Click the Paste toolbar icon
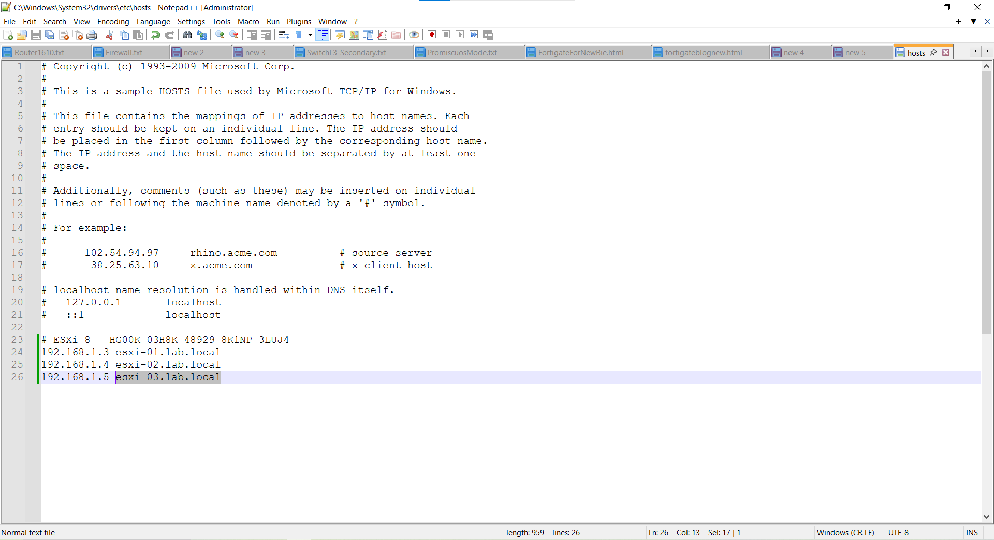994x540 pixels. coord(137,35)
